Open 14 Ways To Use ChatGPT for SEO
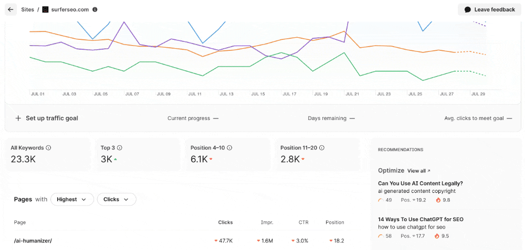Image resolution: width=525 pixels, height=250 pixels. pyautogui.click(x=421, y=219)
